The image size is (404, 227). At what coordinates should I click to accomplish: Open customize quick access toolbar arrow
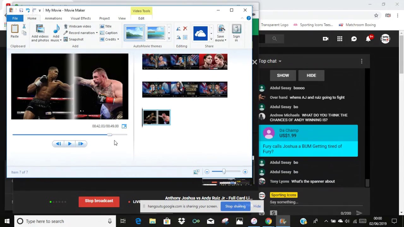pos(40,10)
